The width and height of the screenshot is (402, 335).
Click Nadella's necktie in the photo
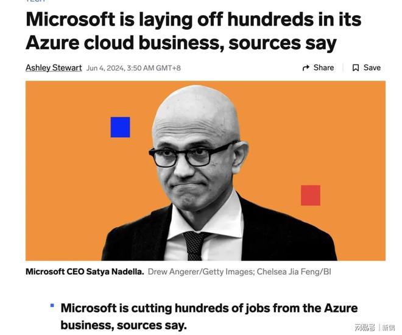[x=195, y=245]
